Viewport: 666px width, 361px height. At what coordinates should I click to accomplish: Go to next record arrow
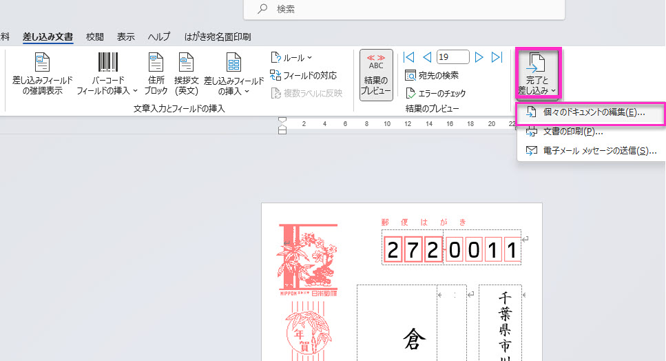point(479,57)
